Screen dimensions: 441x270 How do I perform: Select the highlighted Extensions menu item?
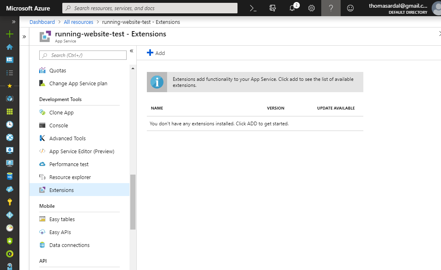point(79,190)
